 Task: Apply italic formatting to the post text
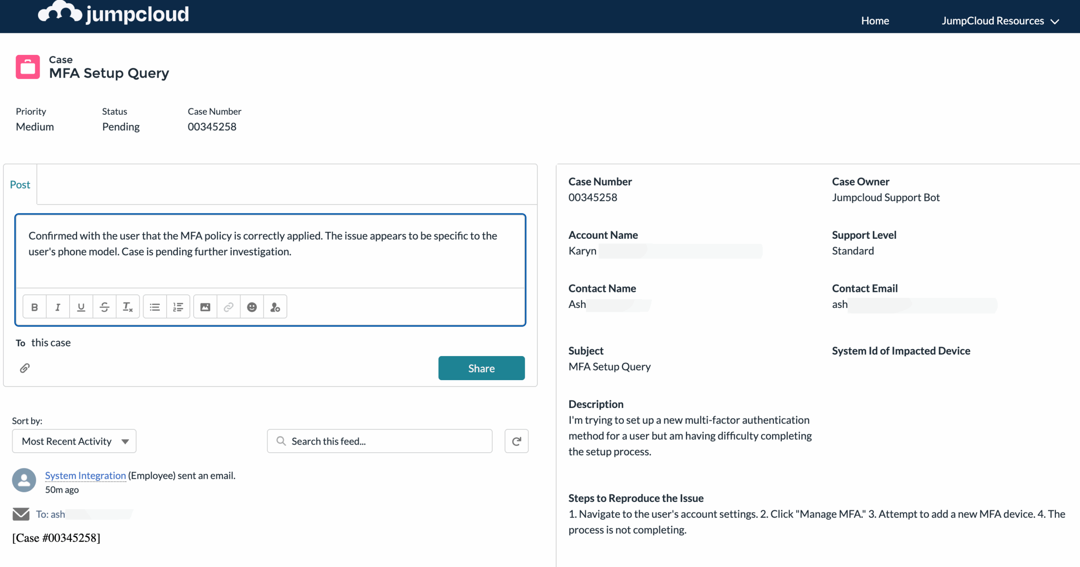58,306
